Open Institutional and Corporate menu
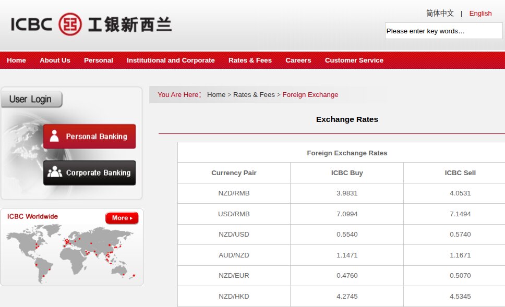 pos(171,60)
